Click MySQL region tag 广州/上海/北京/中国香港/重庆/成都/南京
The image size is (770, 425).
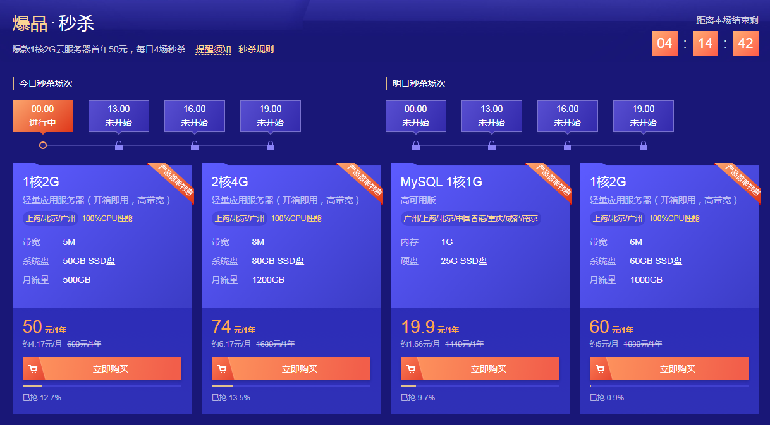click(471, 218)
